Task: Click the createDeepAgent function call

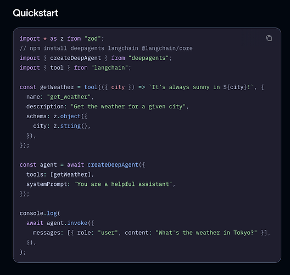Action: pyautogui.click(x=113, y=164)
